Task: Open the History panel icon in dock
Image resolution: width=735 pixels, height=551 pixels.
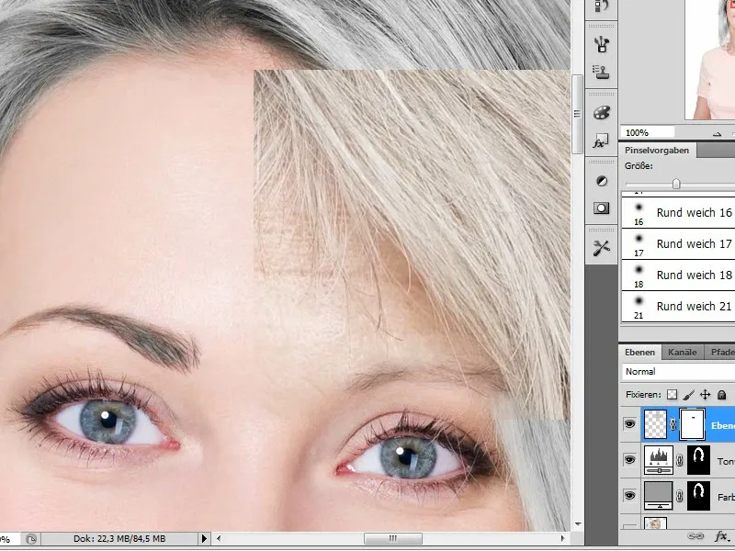Action: (x=602, y=6)
